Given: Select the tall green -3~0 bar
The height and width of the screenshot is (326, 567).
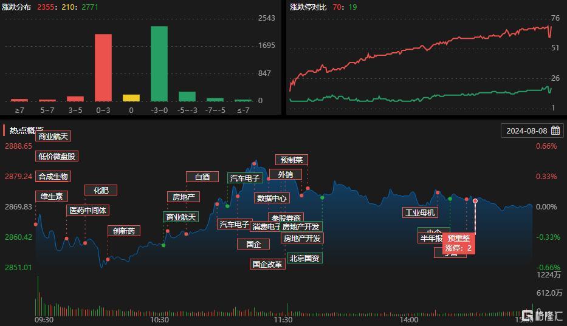Looking at the screenshot, I should (x=159, y=64).
